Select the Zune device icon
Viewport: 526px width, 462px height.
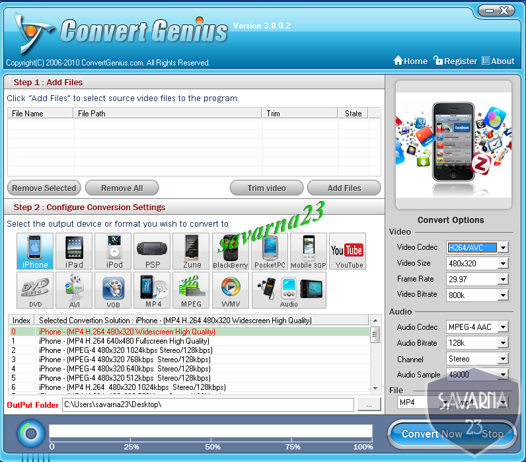(x=191, y=251)
